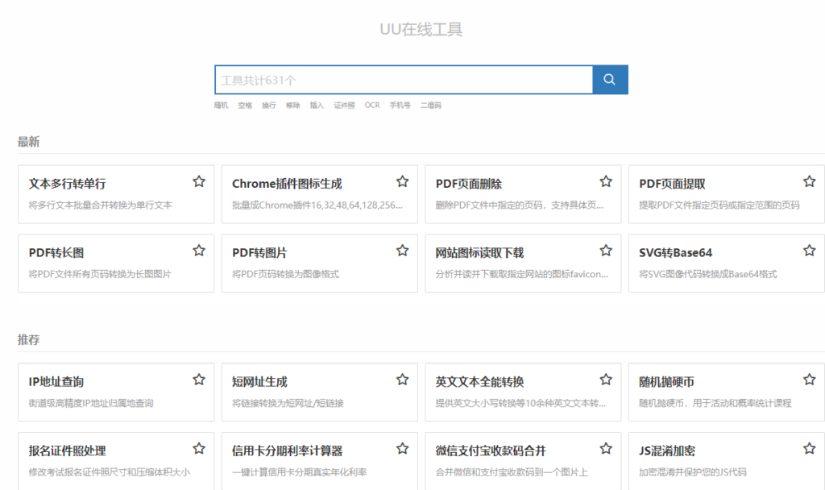This screenshot has height=490, width=825.
Task: Click the magnifier search button
Action: [x=610, y=80]
